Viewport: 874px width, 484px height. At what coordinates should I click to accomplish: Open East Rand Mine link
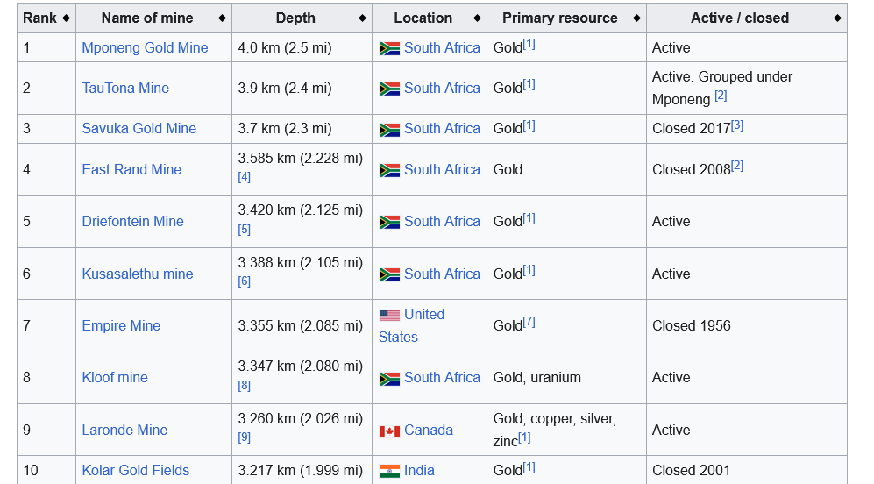pos(131,169)
